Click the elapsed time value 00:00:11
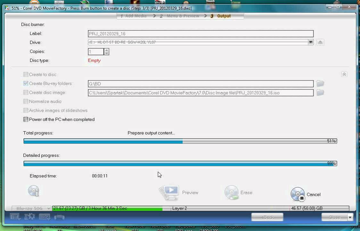Screen dimensions: 360x231 pos(100,176)
